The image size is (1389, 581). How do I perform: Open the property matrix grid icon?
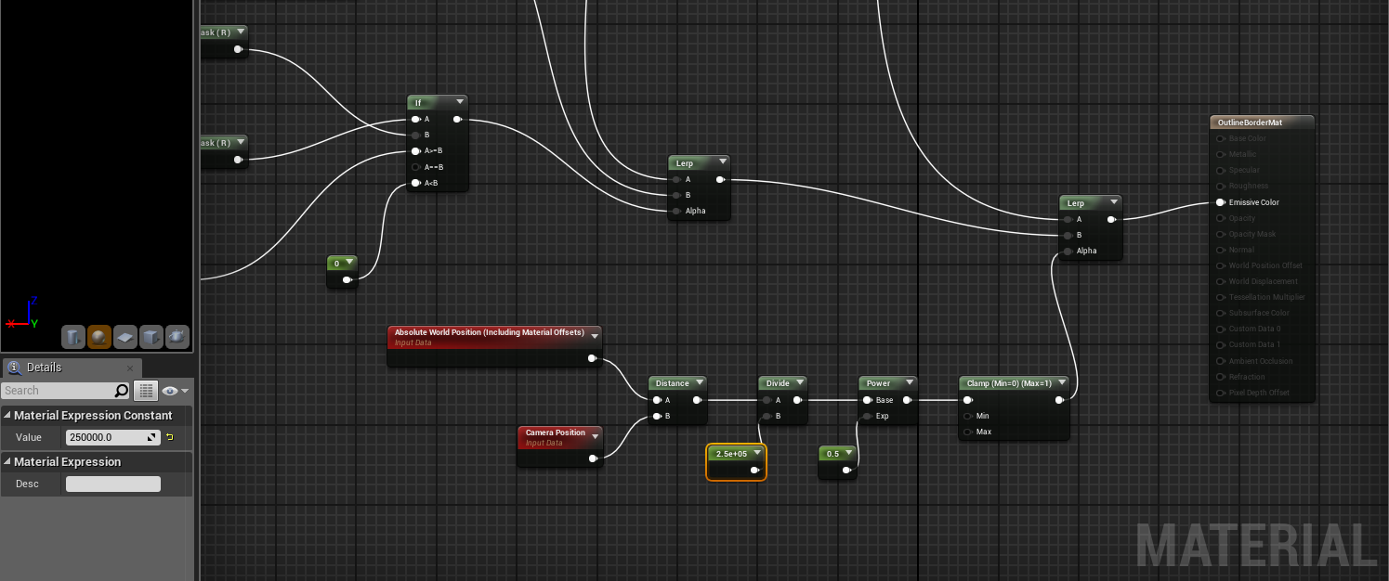coord(145,390)
